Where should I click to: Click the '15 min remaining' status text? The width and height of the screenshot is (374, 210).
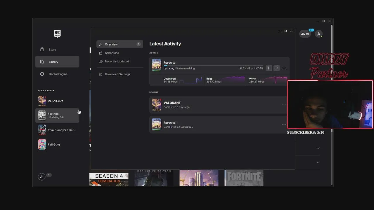(x=185, y=69)
